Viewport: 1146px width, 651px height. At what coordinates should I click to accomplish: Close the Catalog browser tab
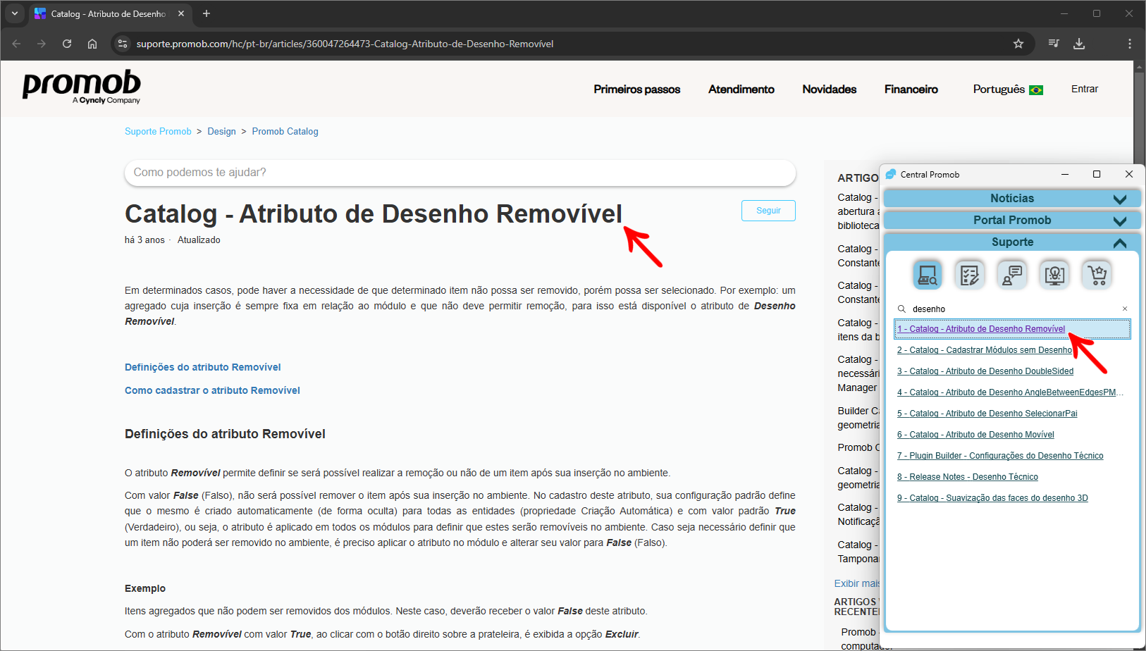tap(181, 13)
